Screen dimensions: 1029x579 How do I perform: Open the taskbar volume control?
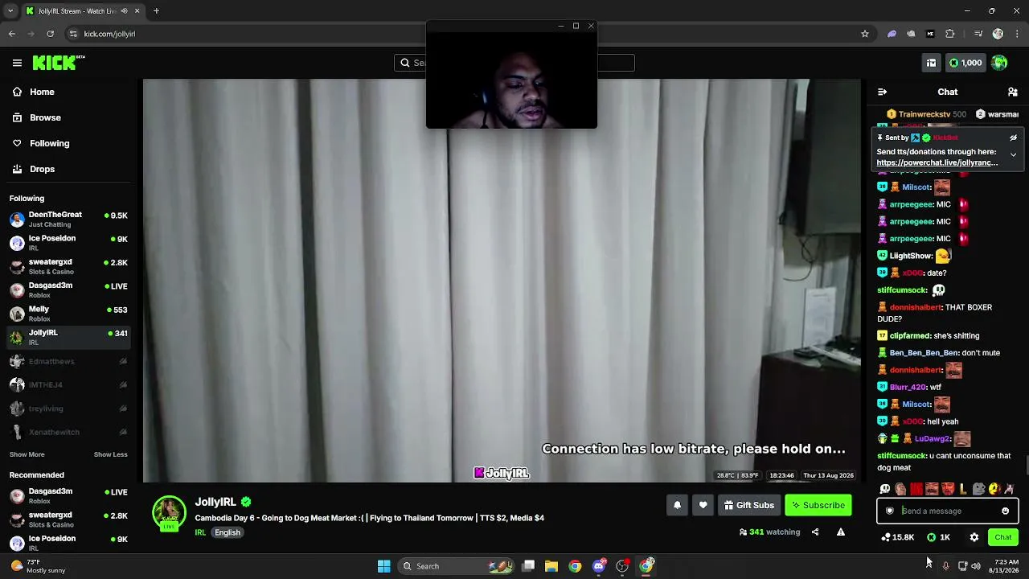(x=976, y=566)
